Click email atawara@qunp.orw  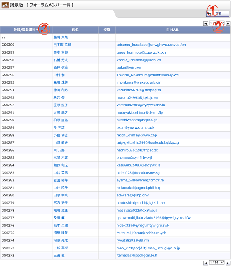(x=132, y=195)
